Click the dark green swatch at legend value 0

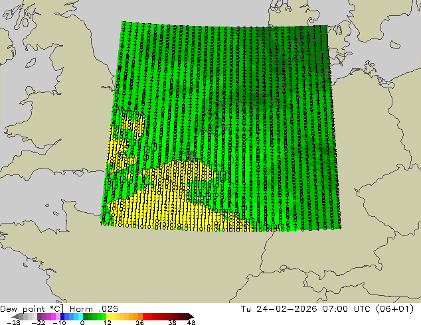pos(86,316)
